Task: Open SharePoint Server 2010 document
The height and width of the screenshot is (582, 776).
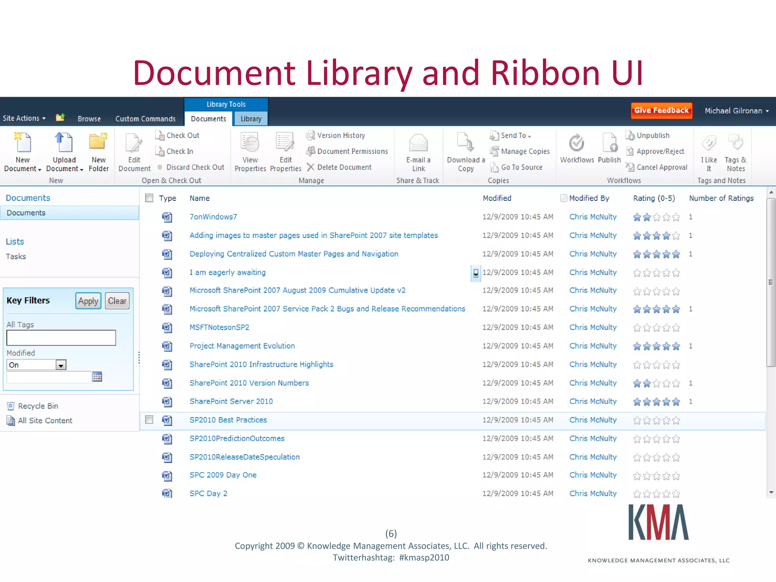Action: tap(231, 401)
